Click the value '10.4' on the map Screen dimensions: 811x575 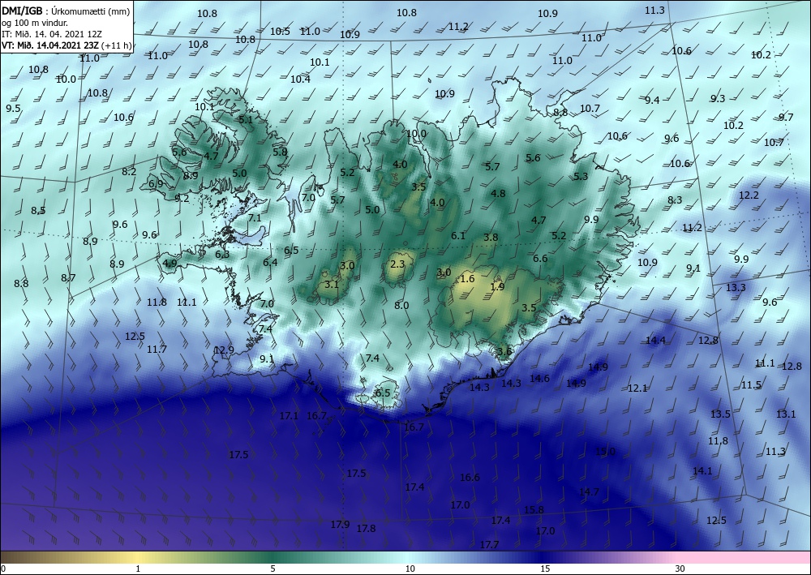pyautogui.click(x=300, y=79)
